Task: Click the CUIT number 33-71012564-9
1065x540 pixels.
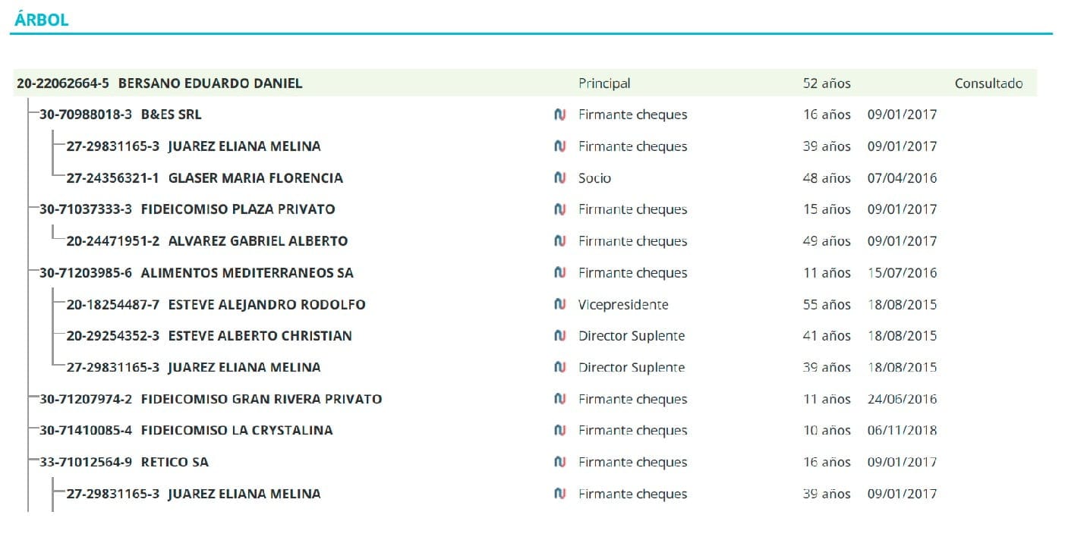Action: point(86,463)
